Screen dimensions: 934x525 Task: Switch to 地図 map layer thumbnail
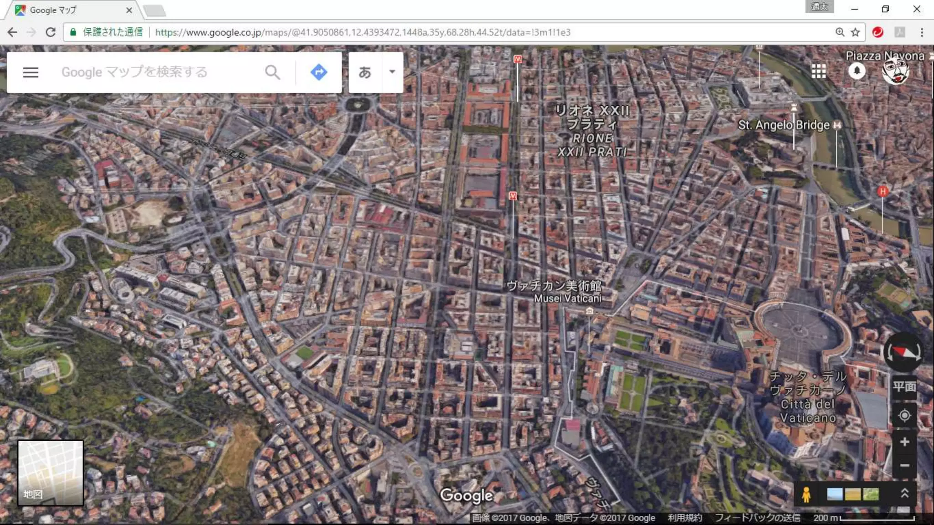pos(51,473)
